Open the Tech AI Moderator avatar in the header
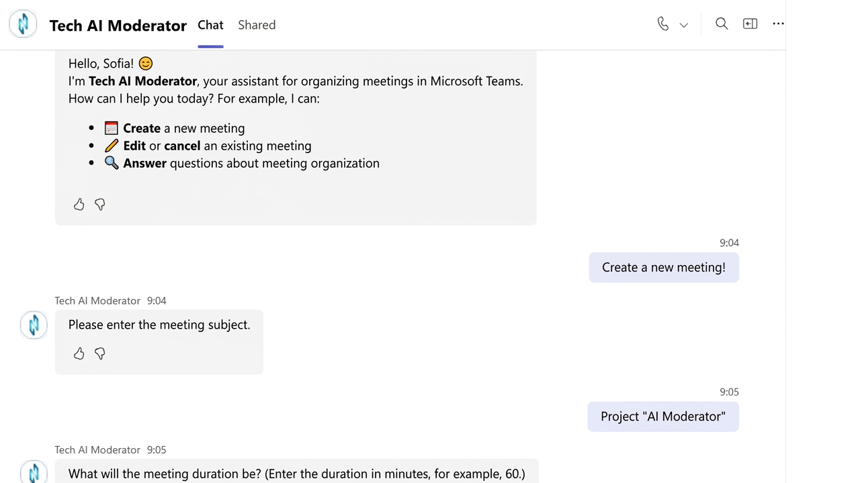Screen dimensions: 860x483 click(23, 24)
